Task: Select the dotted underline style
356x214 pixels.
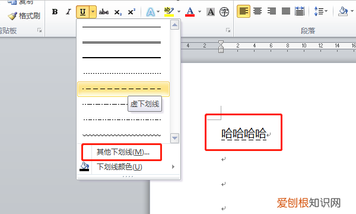Action: pos(123,74)
